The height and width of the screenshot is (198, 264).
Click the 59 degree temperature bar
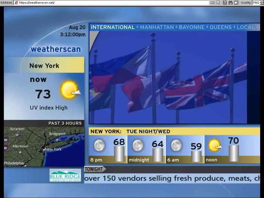196,156
